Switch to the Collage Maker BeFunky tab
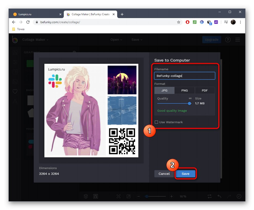This screenshot has width=254, height=210. coord(90,14)
